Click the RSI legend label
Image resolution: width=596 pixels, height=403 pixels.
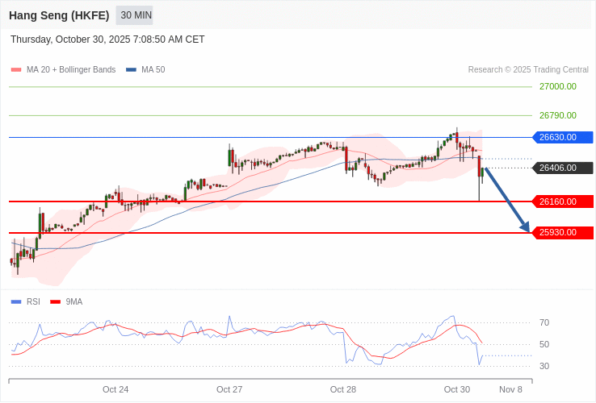(33, 302)
